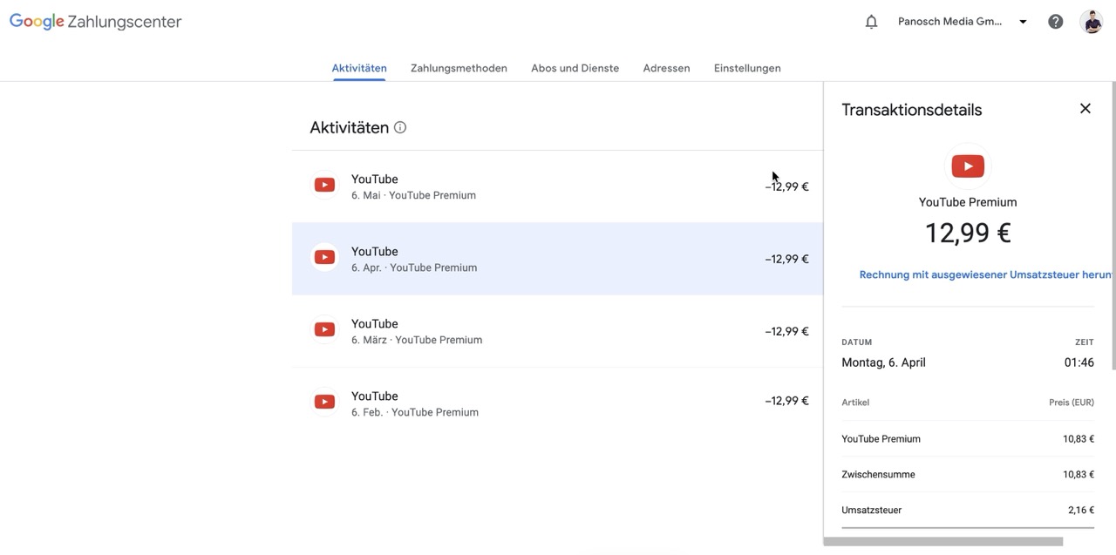Click the Umsatzsteuer label

[x=871, y=511]
